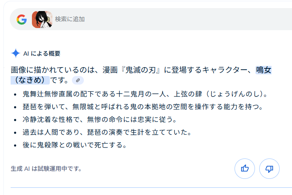Click the 後に鬼殺隊との戦い bullet line
Image resolution: width=292 pixels, height=195 pixels.
[x=74, y=145]
